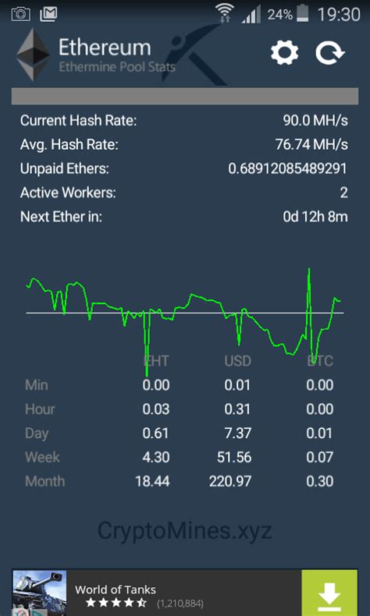The width and height of the screenshot is (370, 616).
Task: Tap the Gmail notification icon
Action: (x=48, y=15)
